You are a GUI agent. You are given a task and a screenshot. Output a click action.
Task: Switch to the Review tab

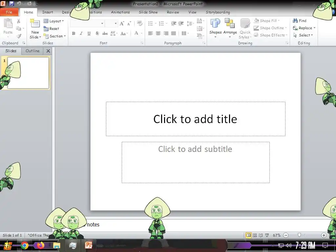(173, 12)
